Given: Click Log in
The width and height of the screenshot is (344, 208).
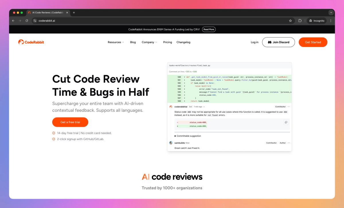Looking at the screenshot, I should pos(255,42).
